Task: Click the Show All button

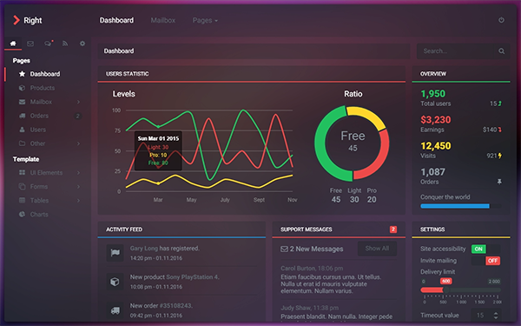Action: (x=377, y=249)
